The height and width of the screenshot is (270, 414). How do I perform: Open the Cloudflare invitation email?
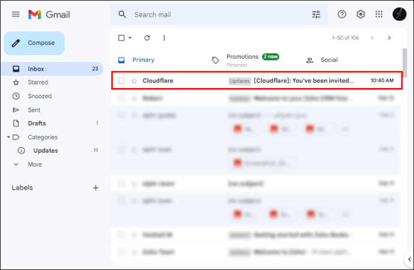click(x=257, y=81)
